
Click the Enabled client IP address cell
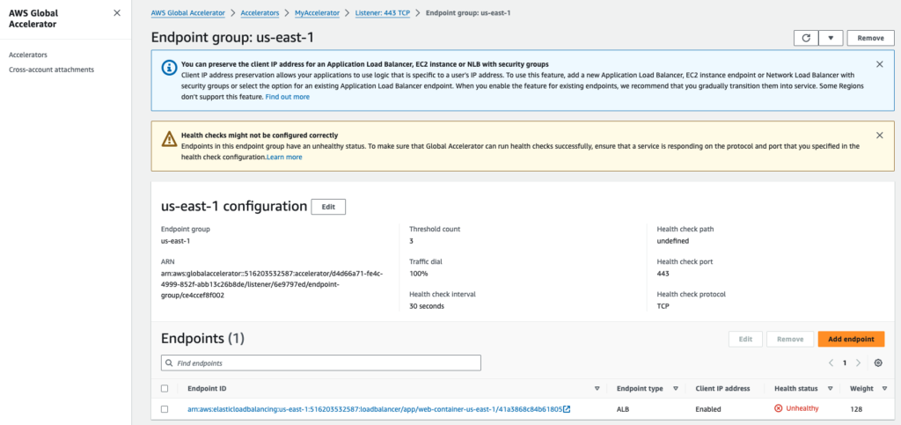[707, 409]
